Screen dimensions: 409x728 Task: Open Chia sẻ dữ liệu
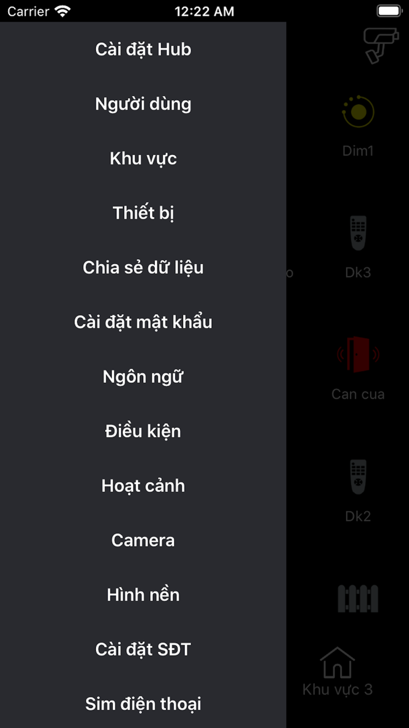click(x=143, y=267)
